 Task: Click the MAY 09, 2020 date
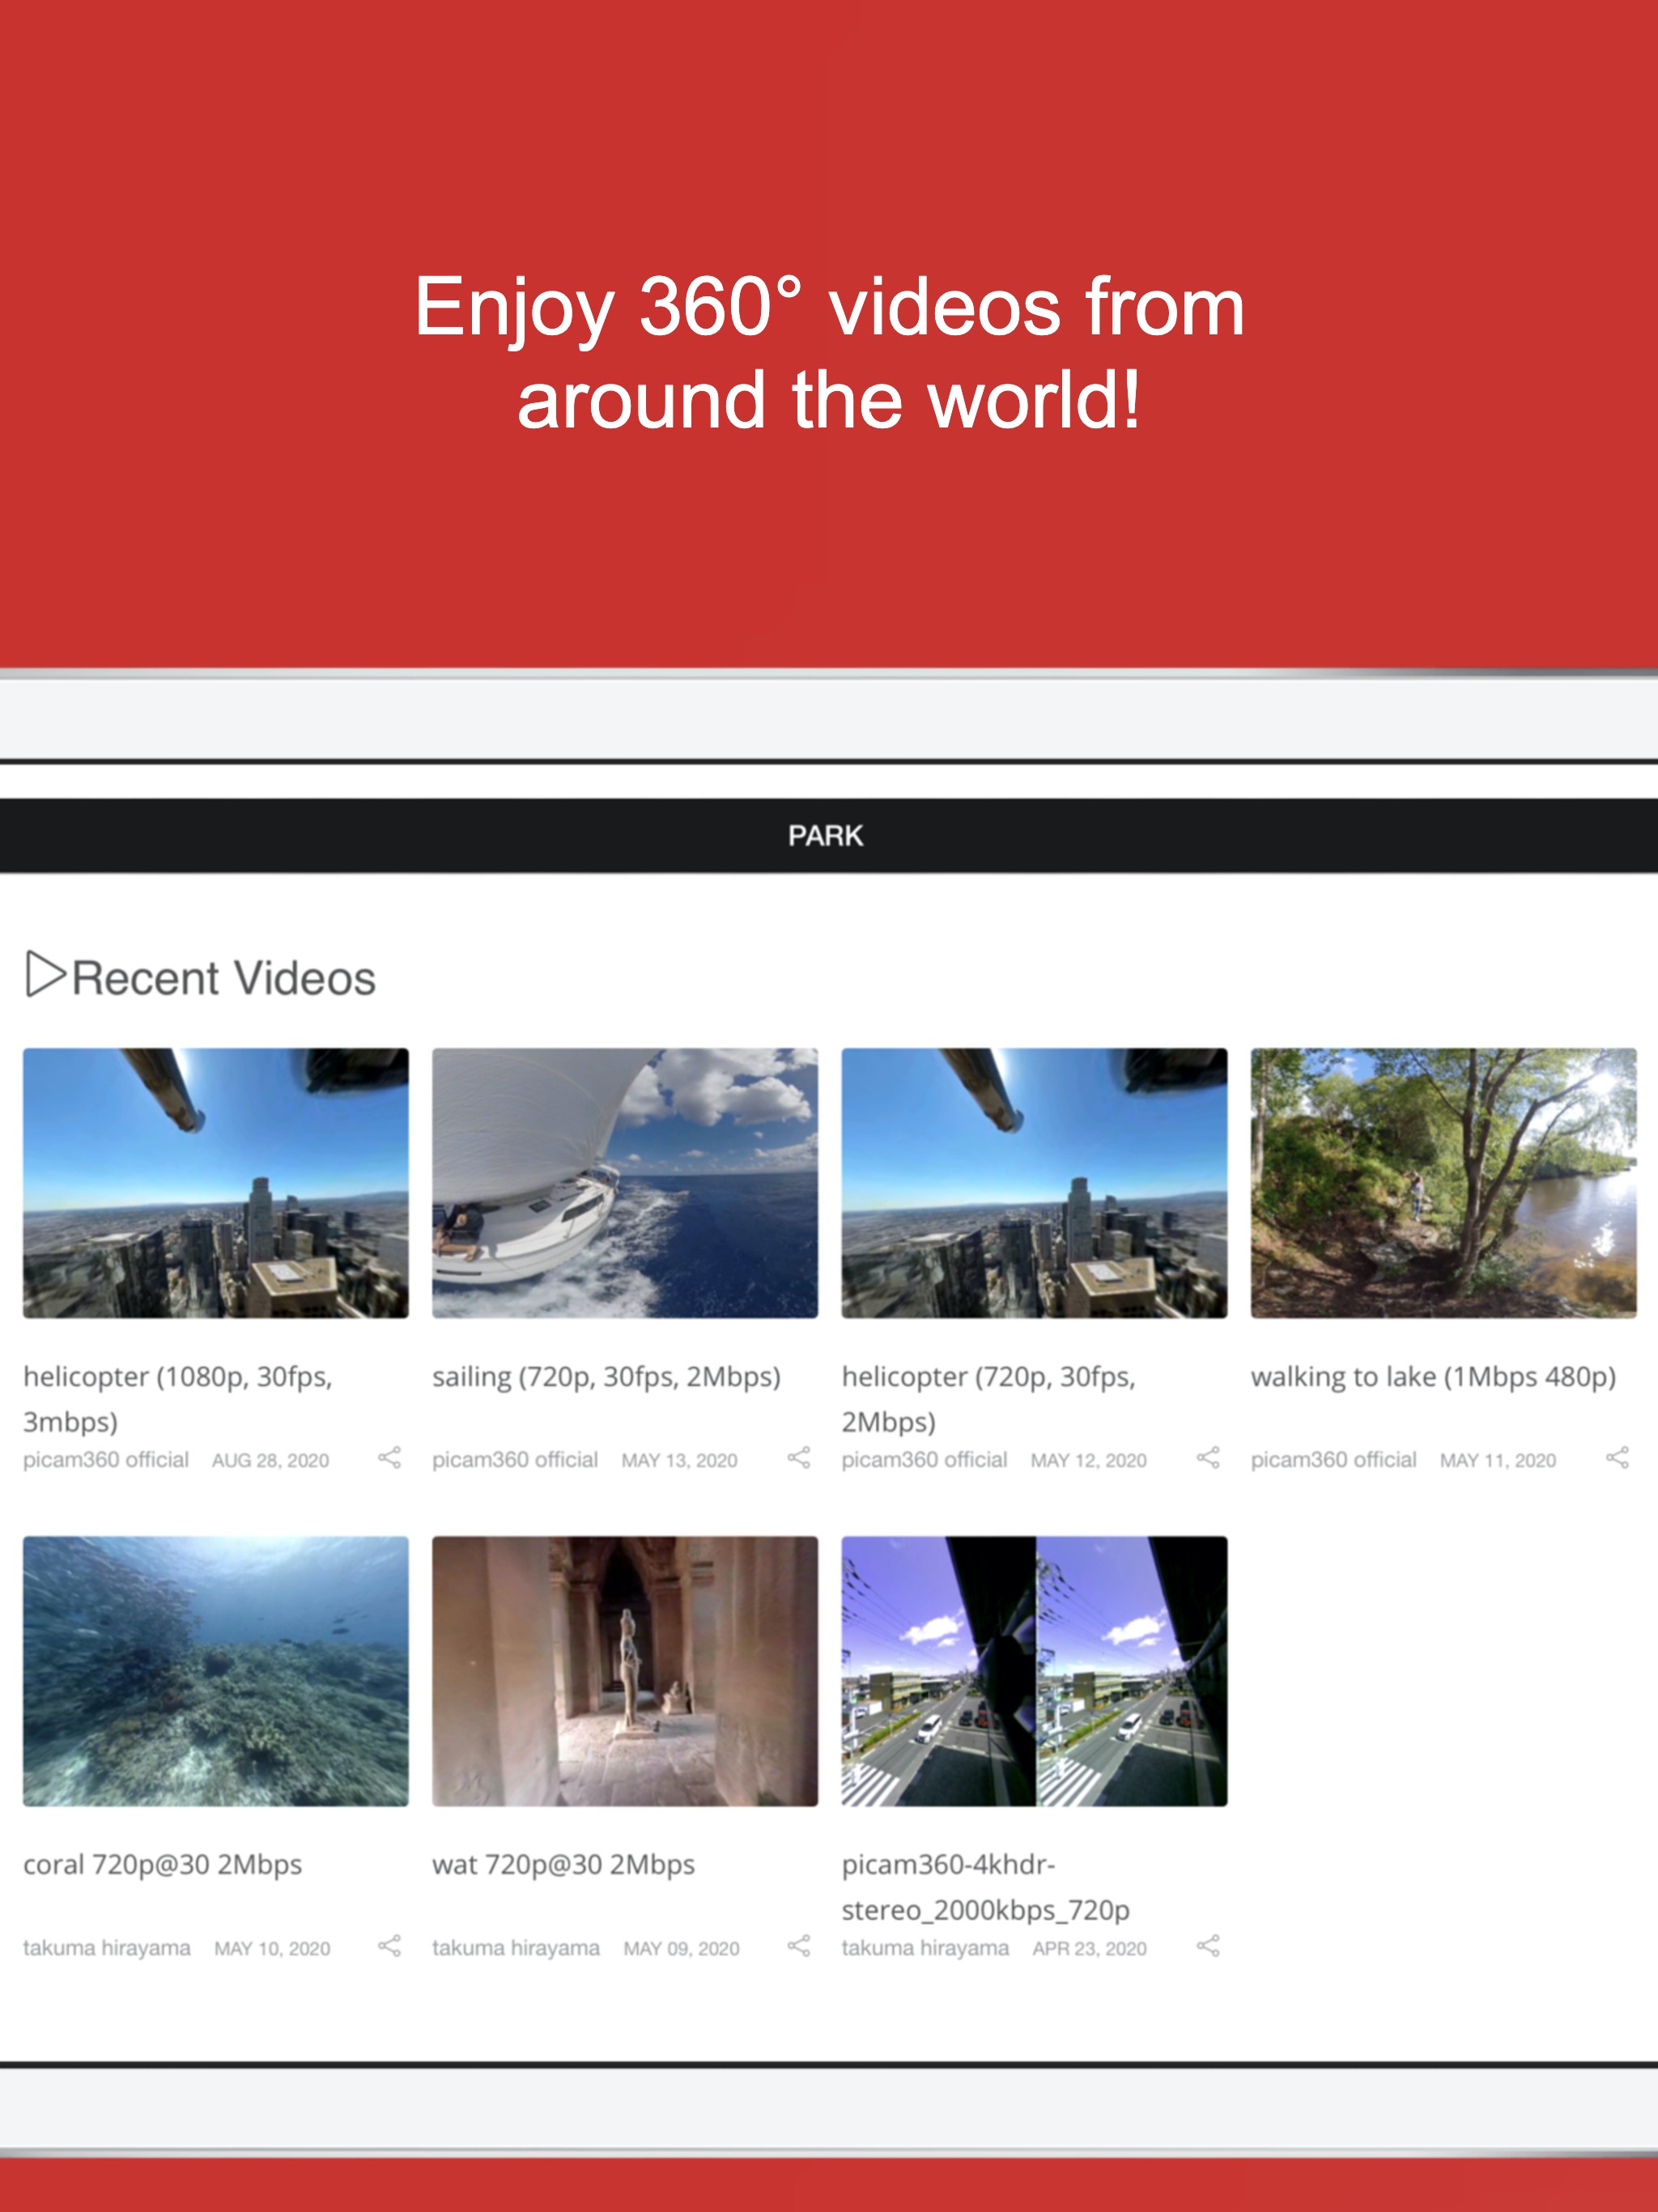[x=681, y=1949]
